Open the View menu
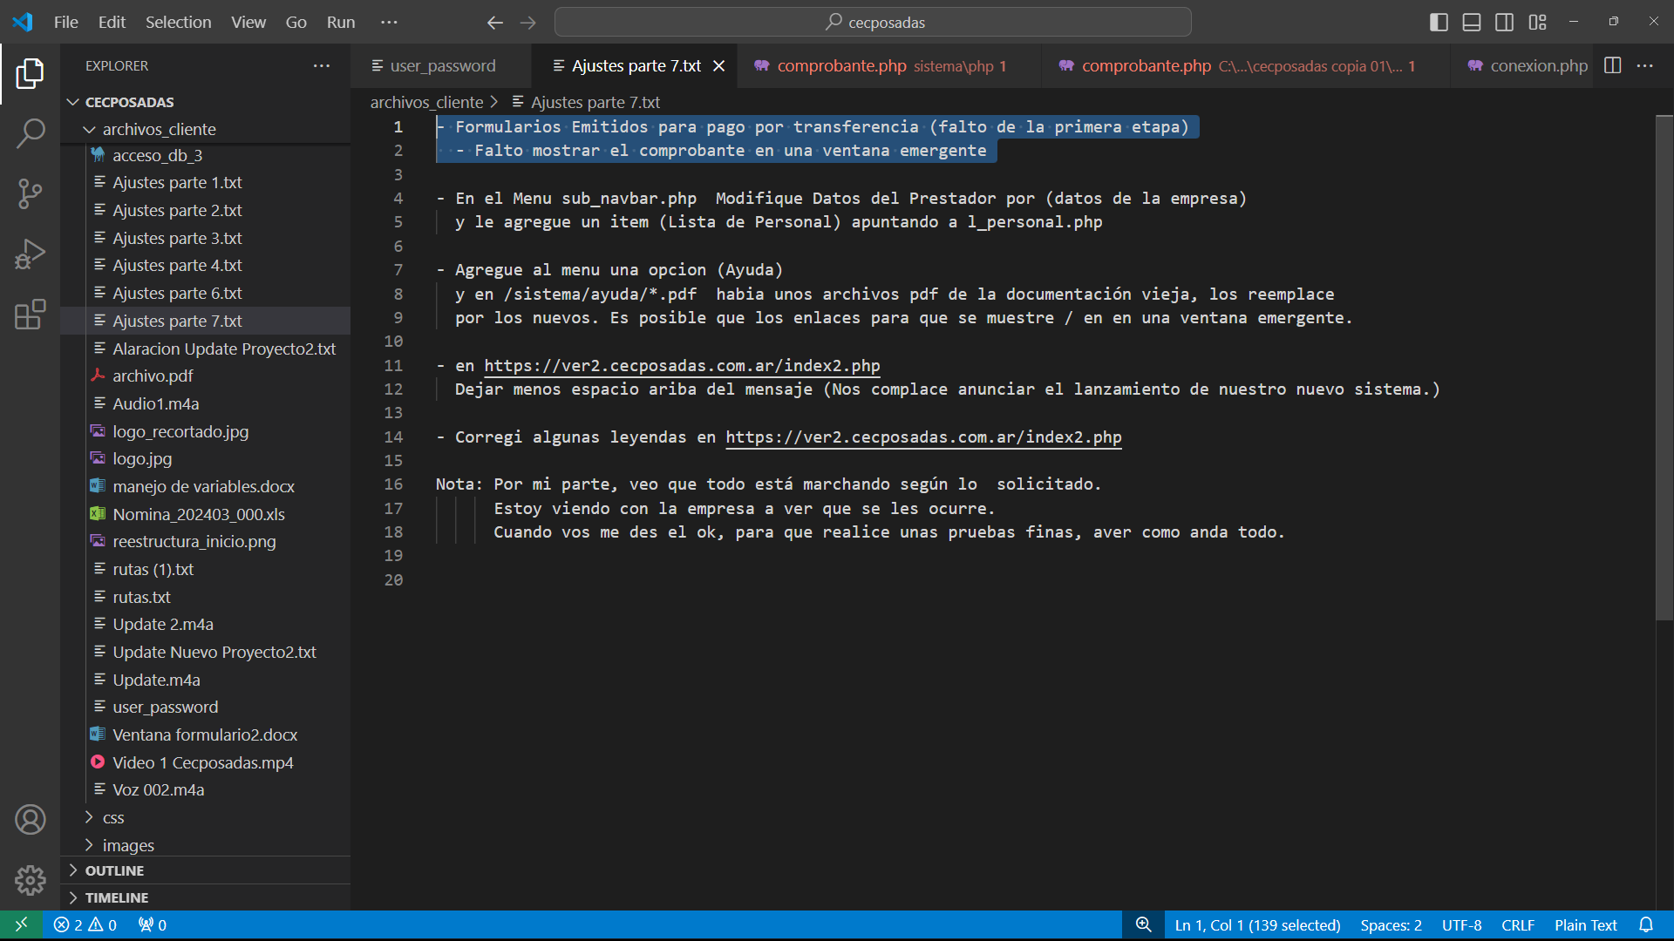 248,23
